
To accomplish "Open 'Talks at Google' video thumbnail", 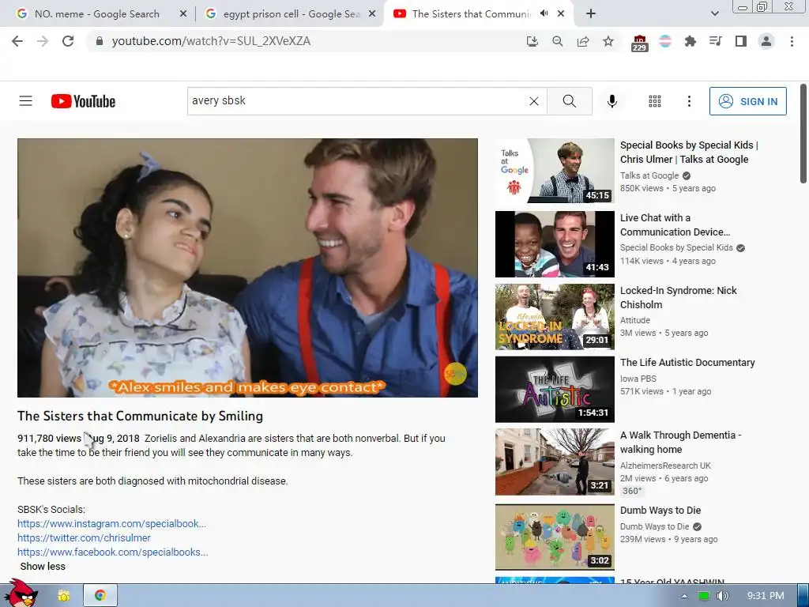I will point(555,171).
